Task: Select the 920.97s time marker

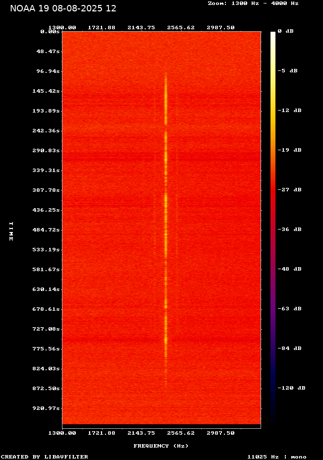Action: (x=46, y=408)
